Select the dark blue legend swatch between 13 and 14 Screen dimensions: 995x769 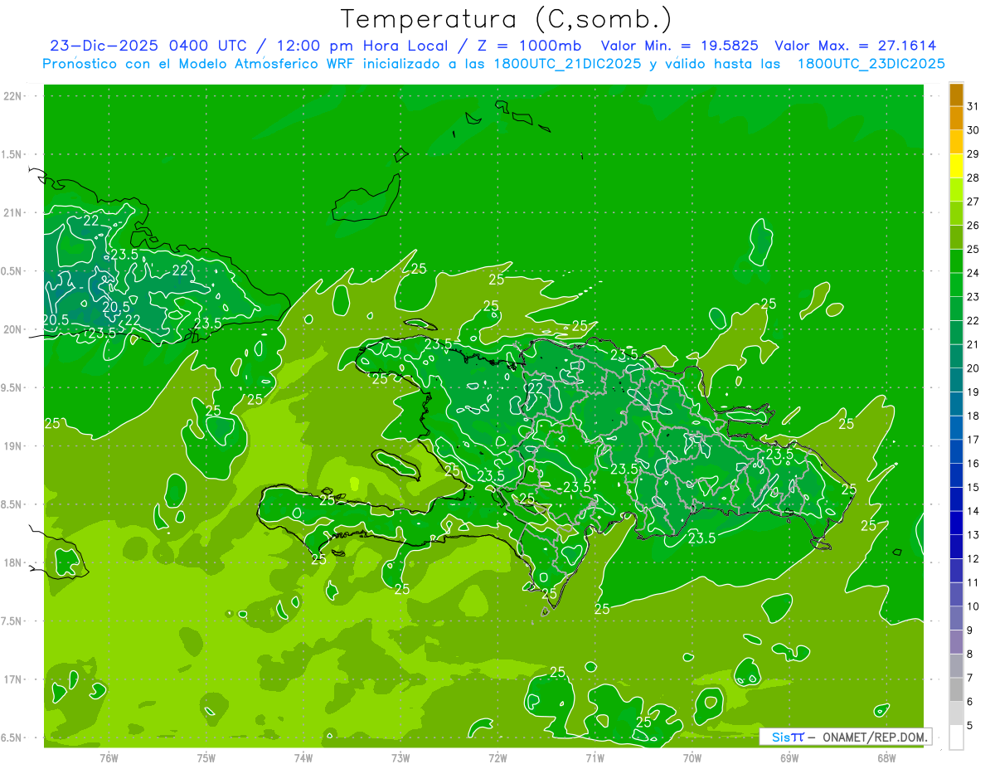956,523
